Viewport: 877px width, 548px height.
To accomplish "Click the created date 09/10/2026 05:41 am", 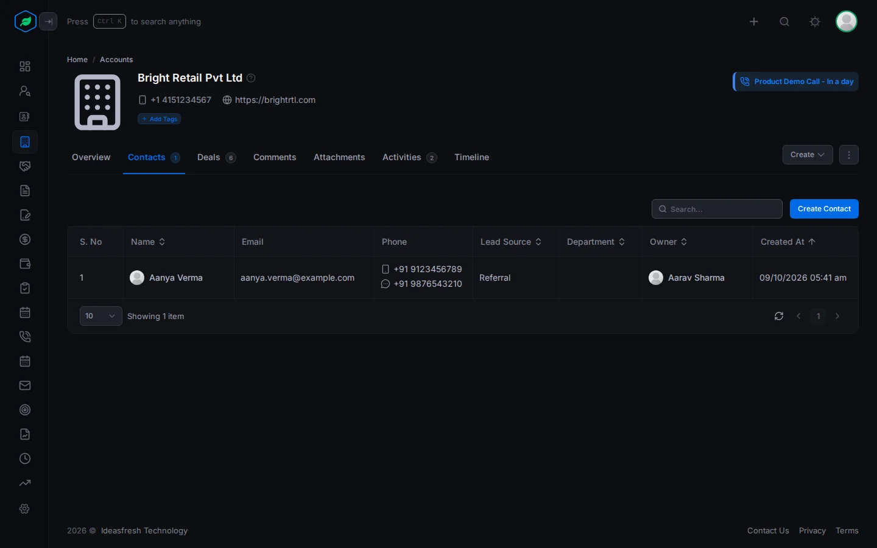I will [803, 278].
